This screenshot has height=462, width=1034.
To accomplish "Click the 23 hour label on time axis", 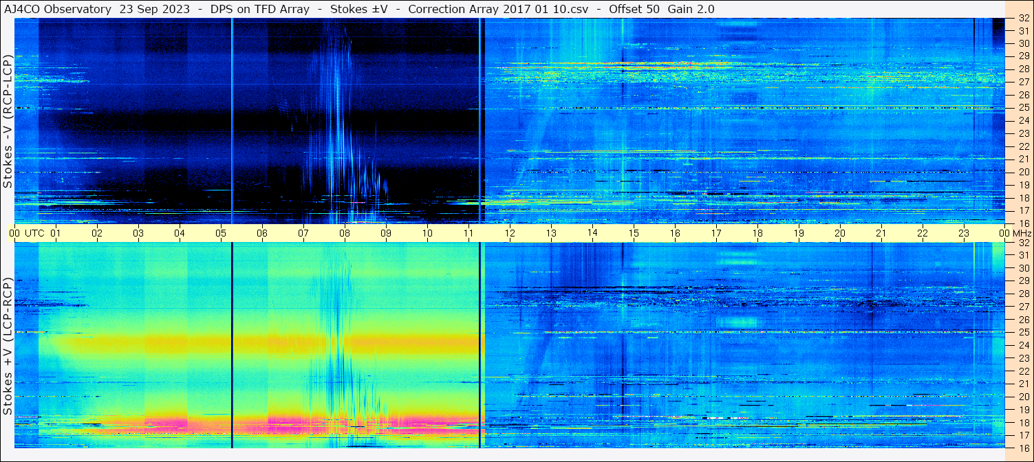I will [x=964, y=233].
